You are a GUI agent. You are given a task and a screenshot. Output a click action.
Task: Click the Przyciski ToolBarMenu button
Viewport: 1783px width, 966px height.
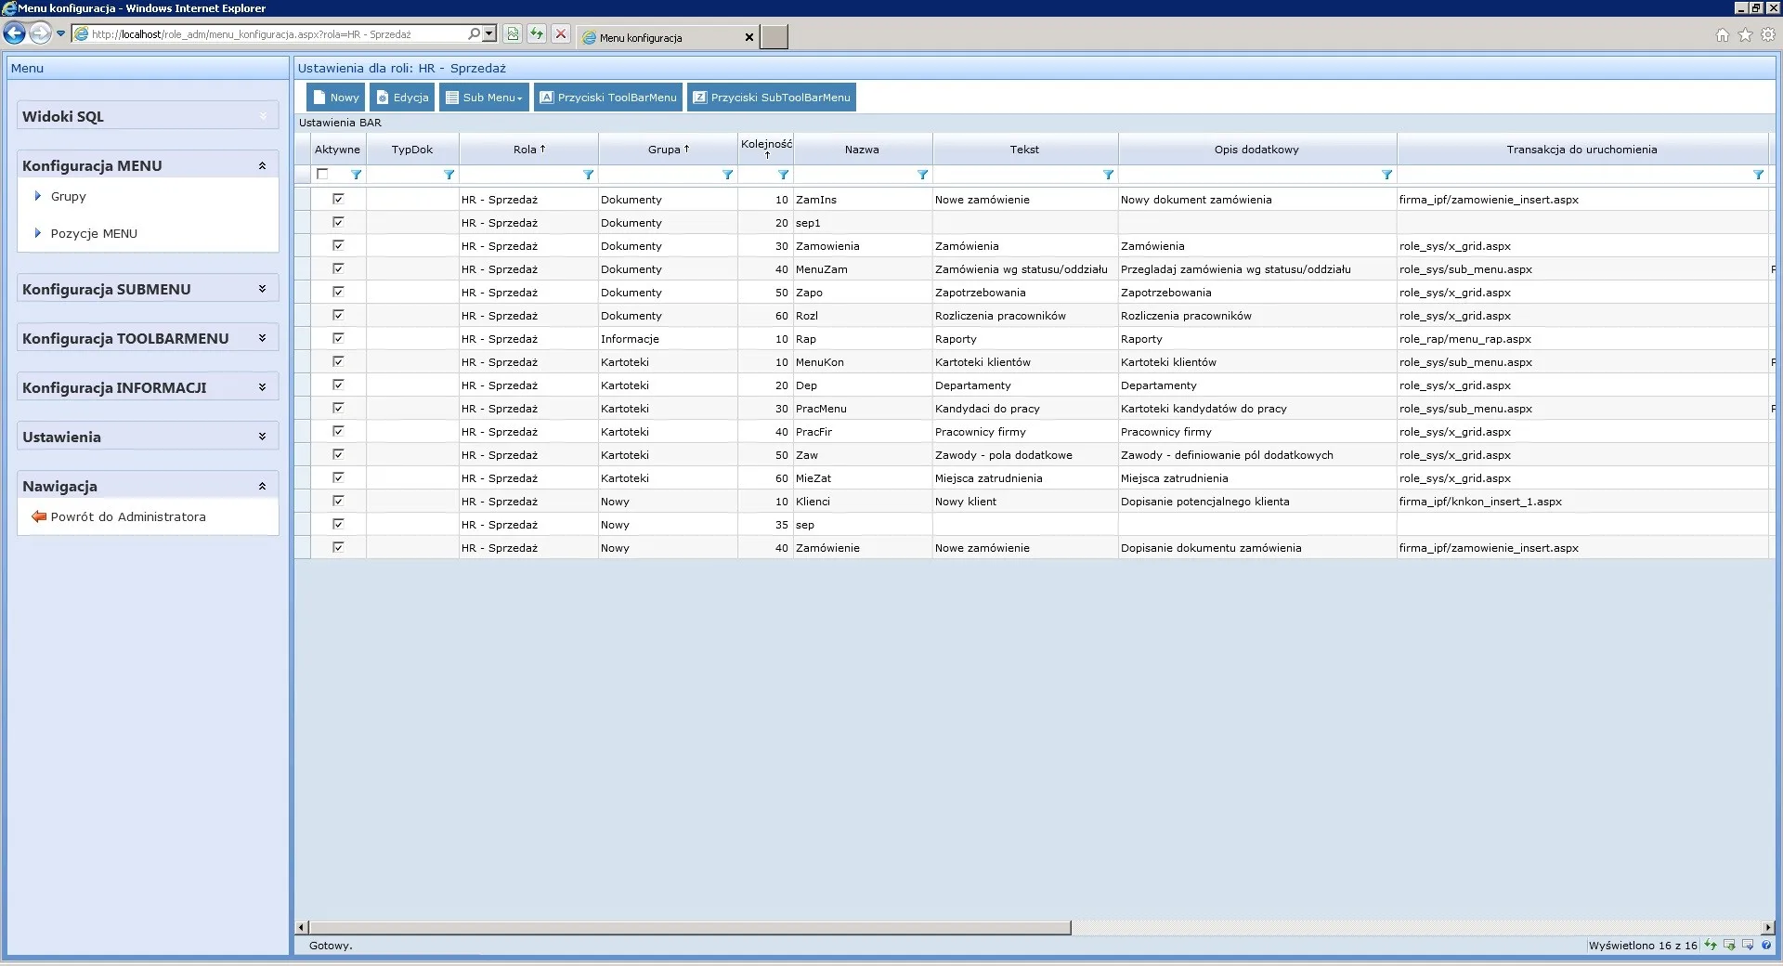(x=608, y=98)
